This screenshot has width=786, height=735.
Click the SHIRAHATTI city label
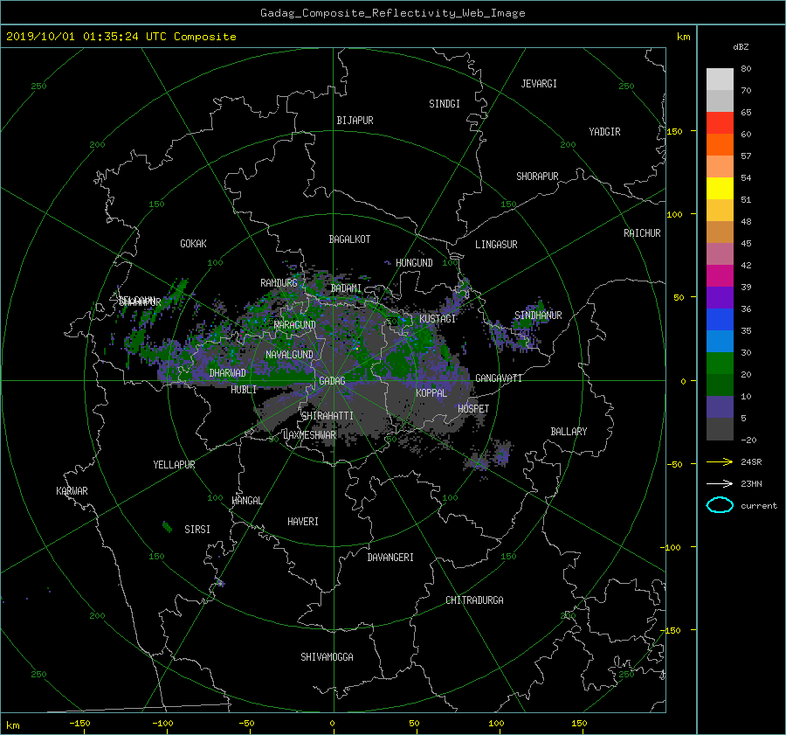(327, 416)
